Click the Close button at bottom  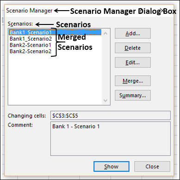(x=152, y=167)
